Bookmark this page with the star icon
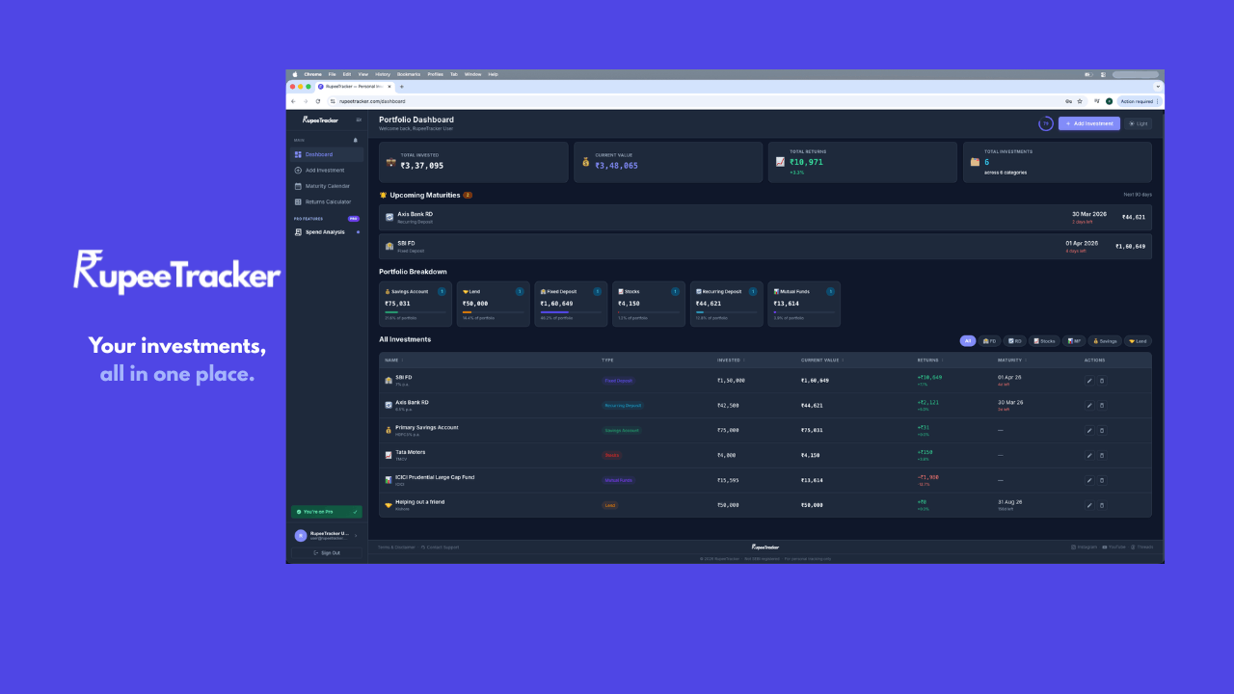This screenshot has height=694, width=1234. (1080, 101)
